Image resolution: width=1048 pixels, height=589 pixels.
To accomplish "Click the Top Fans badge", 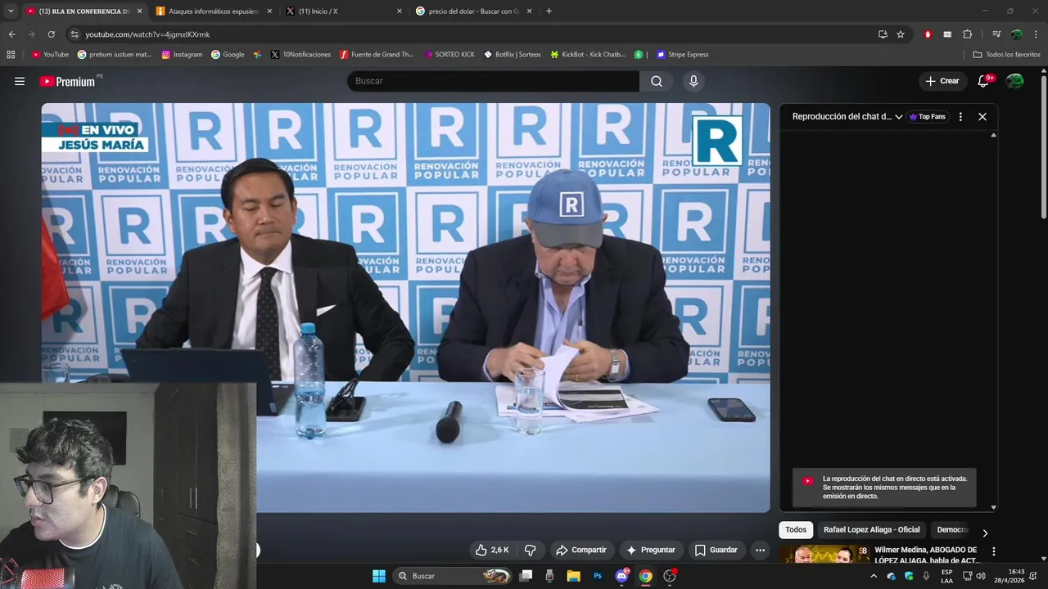I will [x=927, y=117].
